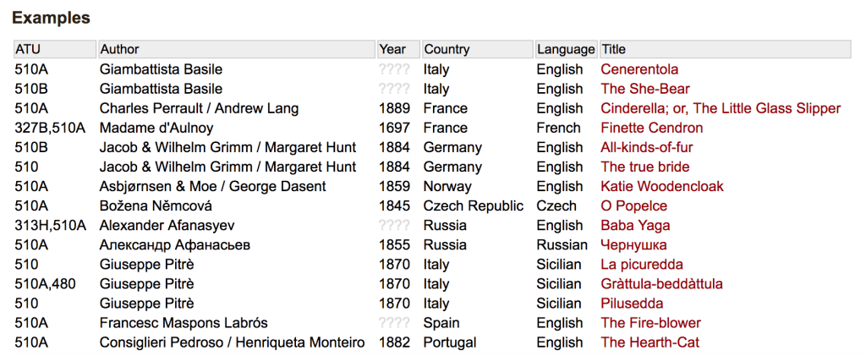Sort by the Year column header
Image resolution: width=866 pixels, height=356 pixels.
392,49
